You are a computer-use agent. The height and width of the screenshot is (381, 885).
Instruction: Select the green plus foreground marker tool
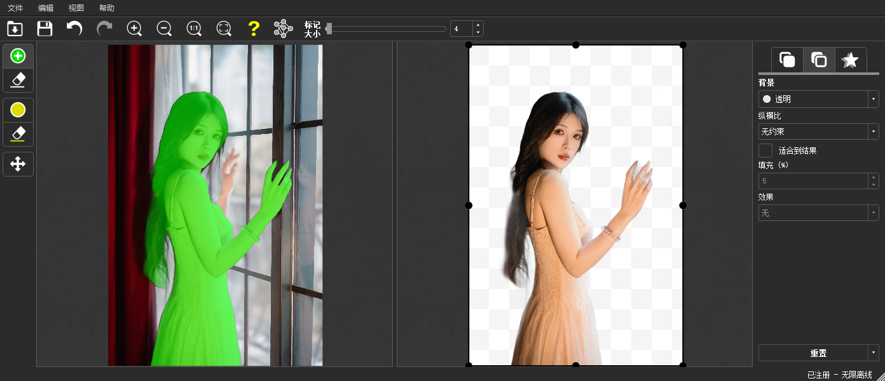pos(18,56)
